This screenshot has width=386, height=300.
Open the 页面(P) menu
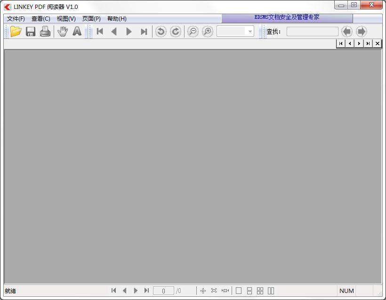(x=91, y=19)
